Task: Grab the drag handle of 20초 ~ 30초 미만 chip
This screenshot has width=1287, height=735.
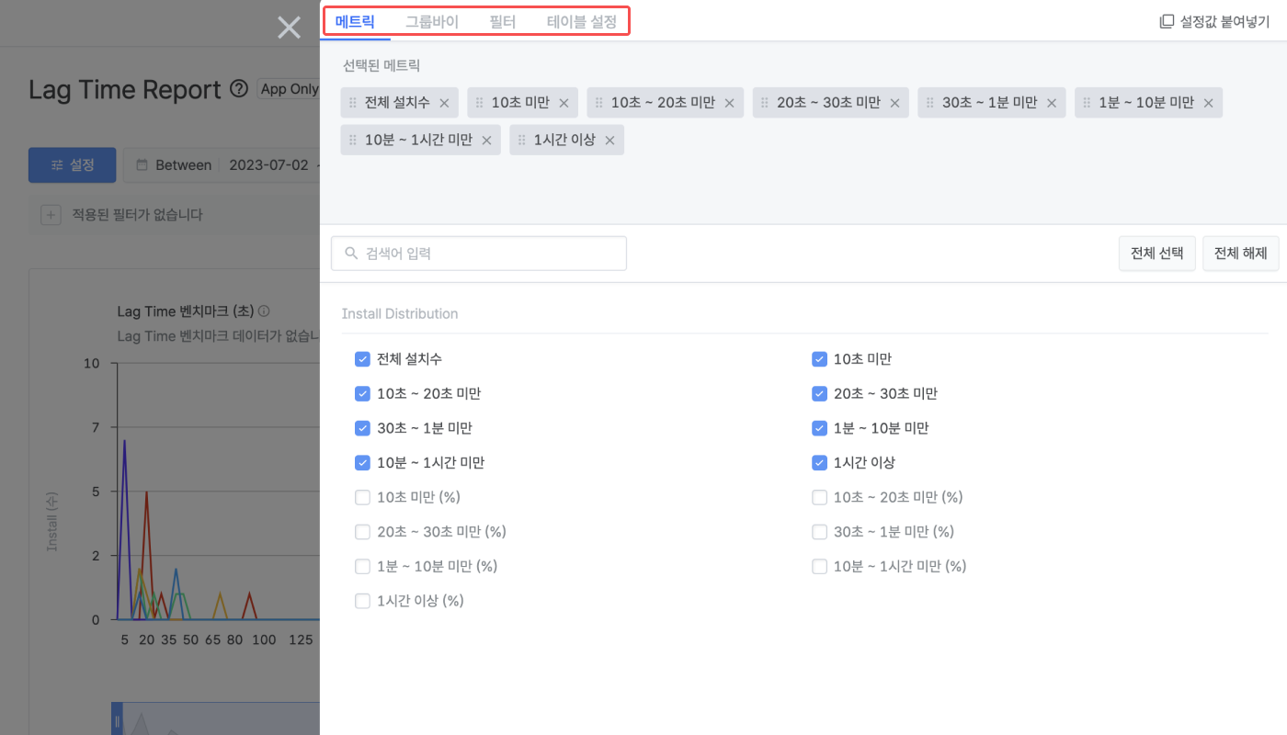Action: pos(764,103)
